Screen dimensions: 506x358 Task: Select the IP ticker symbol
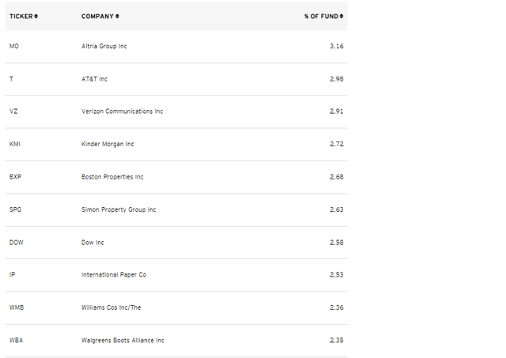[x=12, y=274]
